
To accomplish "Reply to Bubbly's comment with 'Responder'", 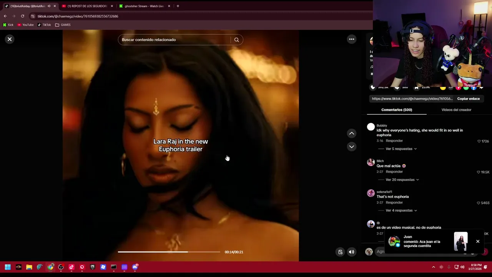I will click(394, 141).
